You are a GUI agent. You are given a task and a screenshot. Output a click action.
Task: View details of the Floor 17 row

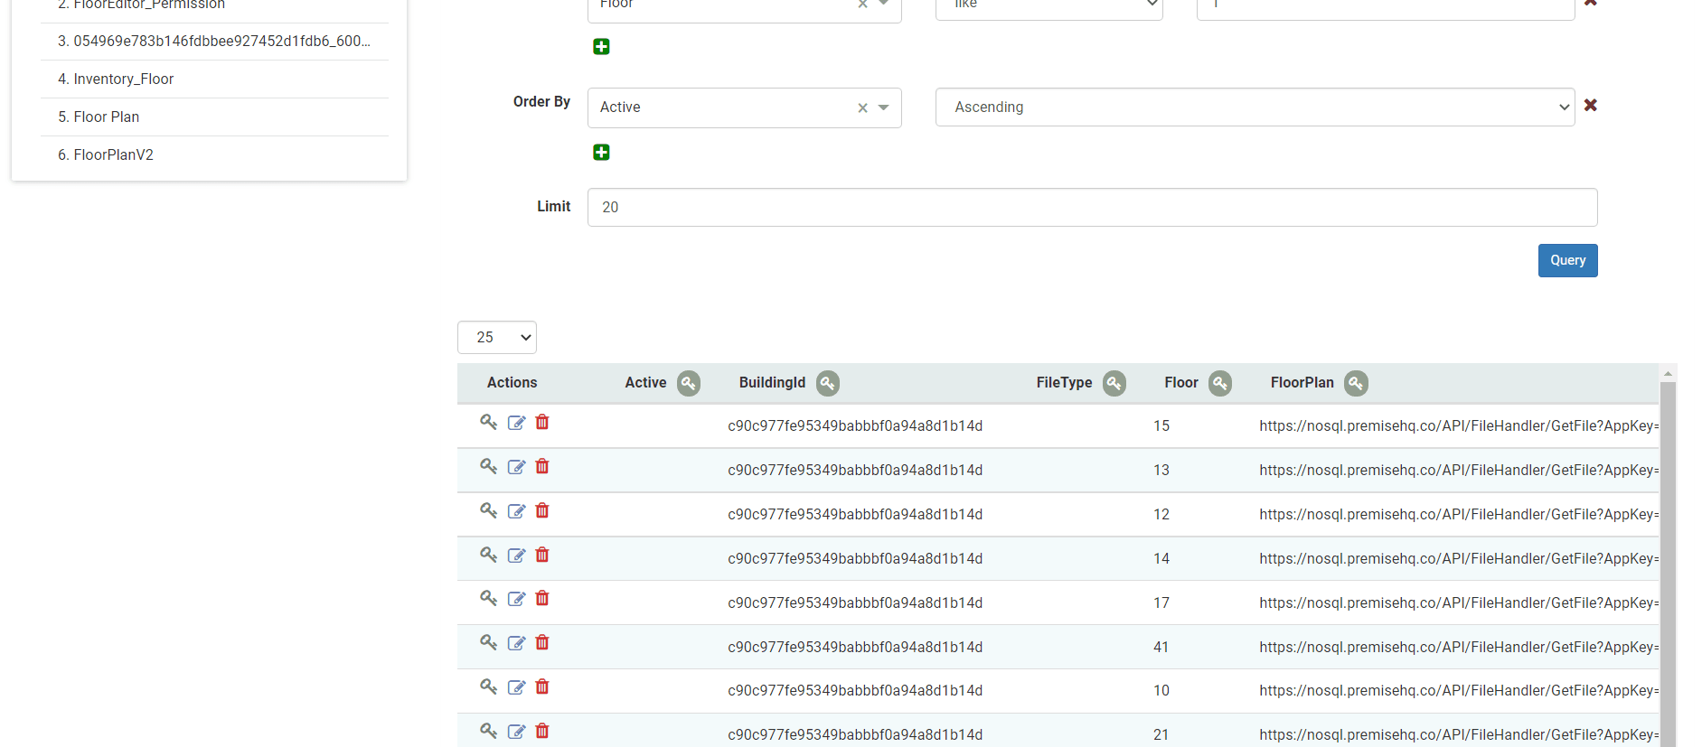[x=489, y=598]
